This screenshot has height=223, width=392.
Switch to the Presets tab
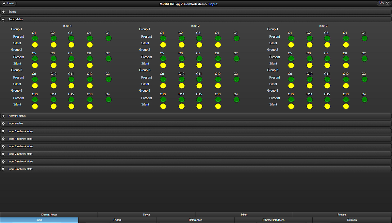click(x=342, y=215)
